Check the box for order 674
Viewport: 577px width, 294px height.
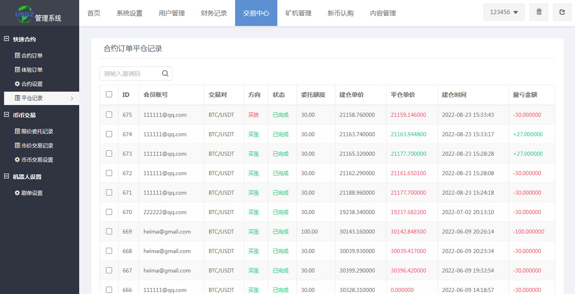[109, 134]
